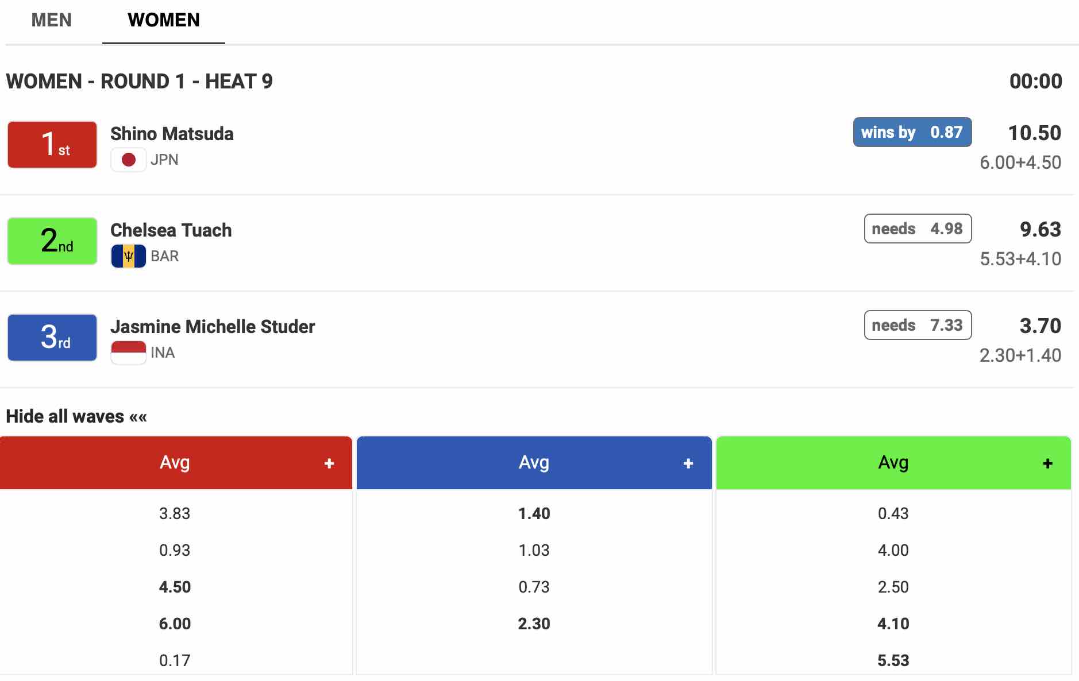The height and width of the screenshot is (681, 1079).
Task: Click the blue 3rd place badge
Action: coord(52,338)
